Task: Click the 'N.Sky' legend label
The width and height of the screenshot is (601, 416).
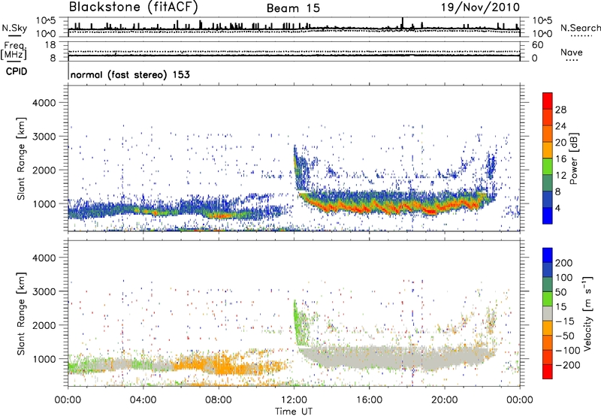Action: pyautogui.click(x=14, y=29)
